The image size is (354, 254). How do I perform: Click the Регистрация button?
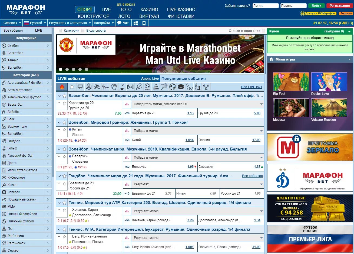pos(340,6)
